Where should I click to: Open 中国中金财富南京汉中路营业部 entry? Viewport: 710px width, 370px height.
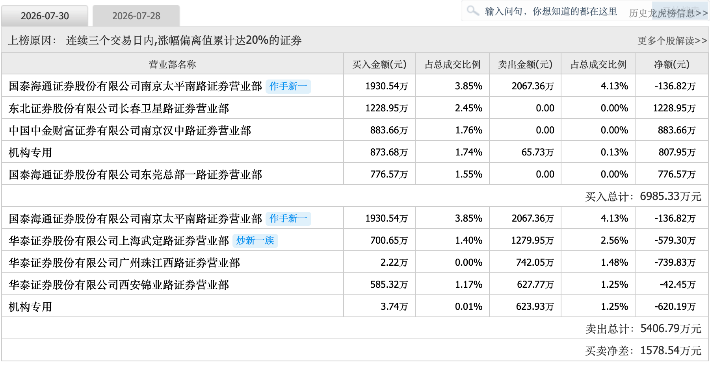130,130
